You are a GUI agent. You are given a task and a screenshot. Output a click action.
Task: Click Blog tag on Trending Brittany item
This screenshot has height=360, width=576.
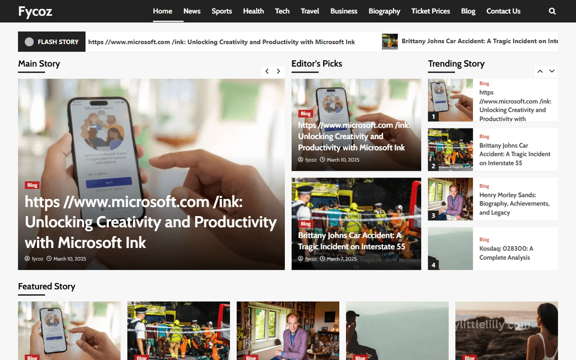484,137
